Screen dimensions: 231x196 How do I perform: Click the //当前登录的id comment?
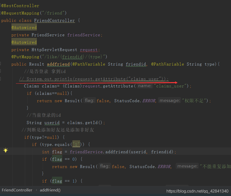pyautogui.click(x=44, y=115)
